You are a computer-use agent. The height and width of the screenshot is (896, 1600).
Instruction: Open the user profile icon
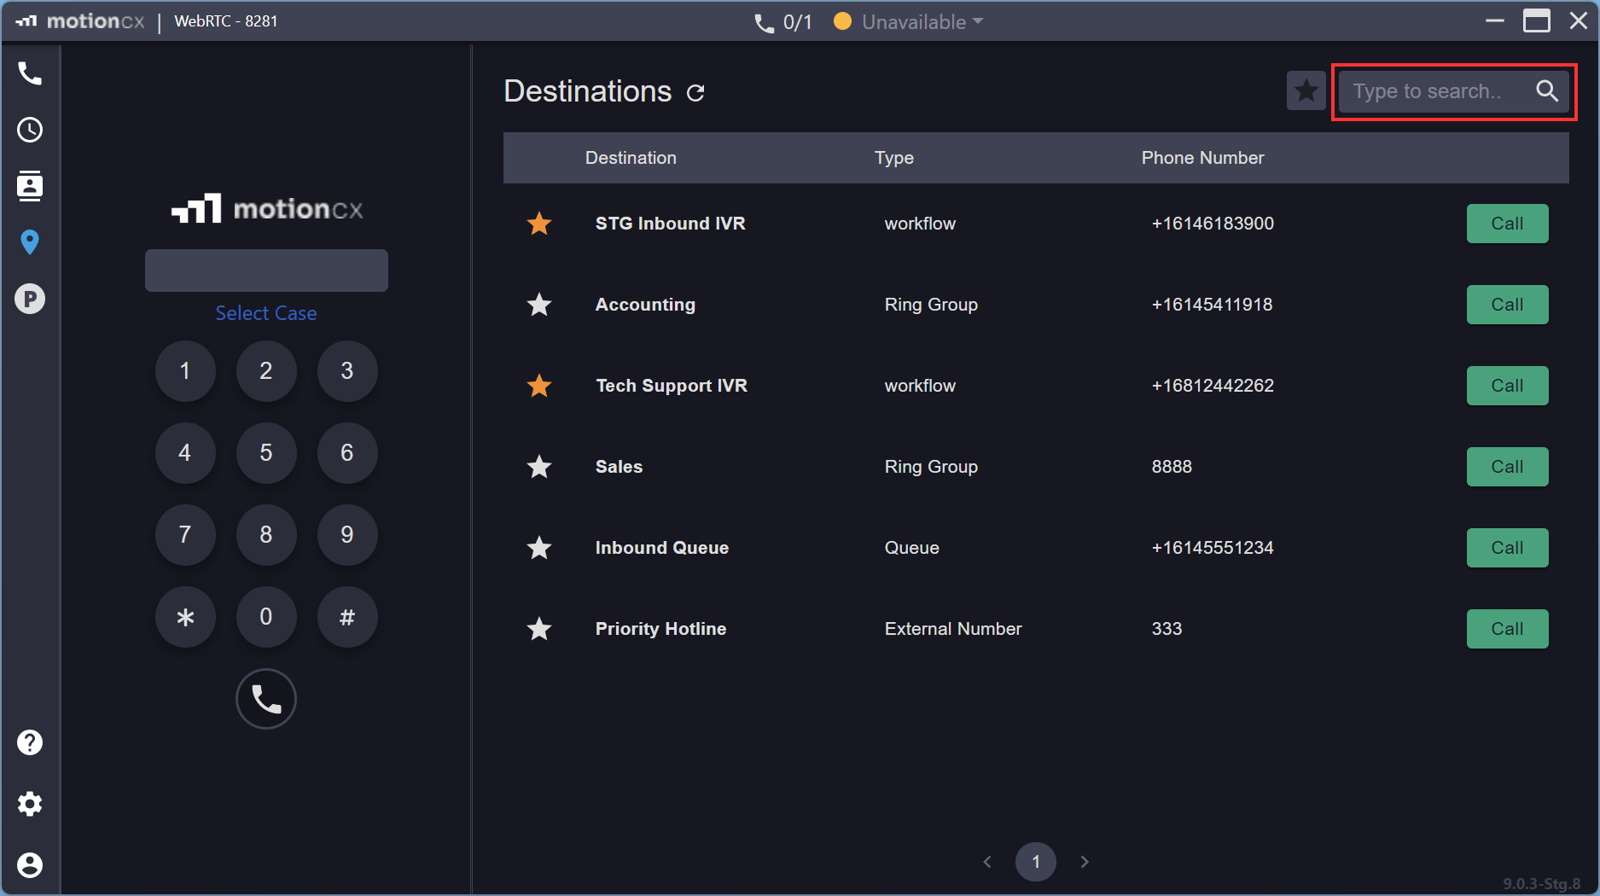[x=30, y=865]
